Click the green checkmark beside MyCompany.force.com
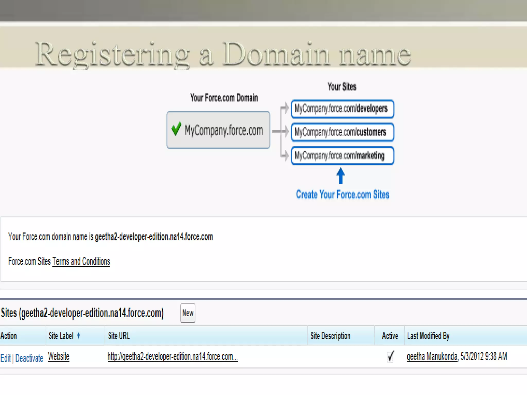The image size is (527, 395). pos(176,129)
